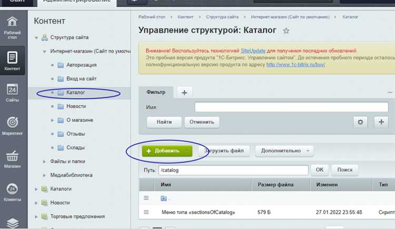Click folder icon of Вход на сайт
The width and height of the screenshot is (395, 230).
coord(61,79)
